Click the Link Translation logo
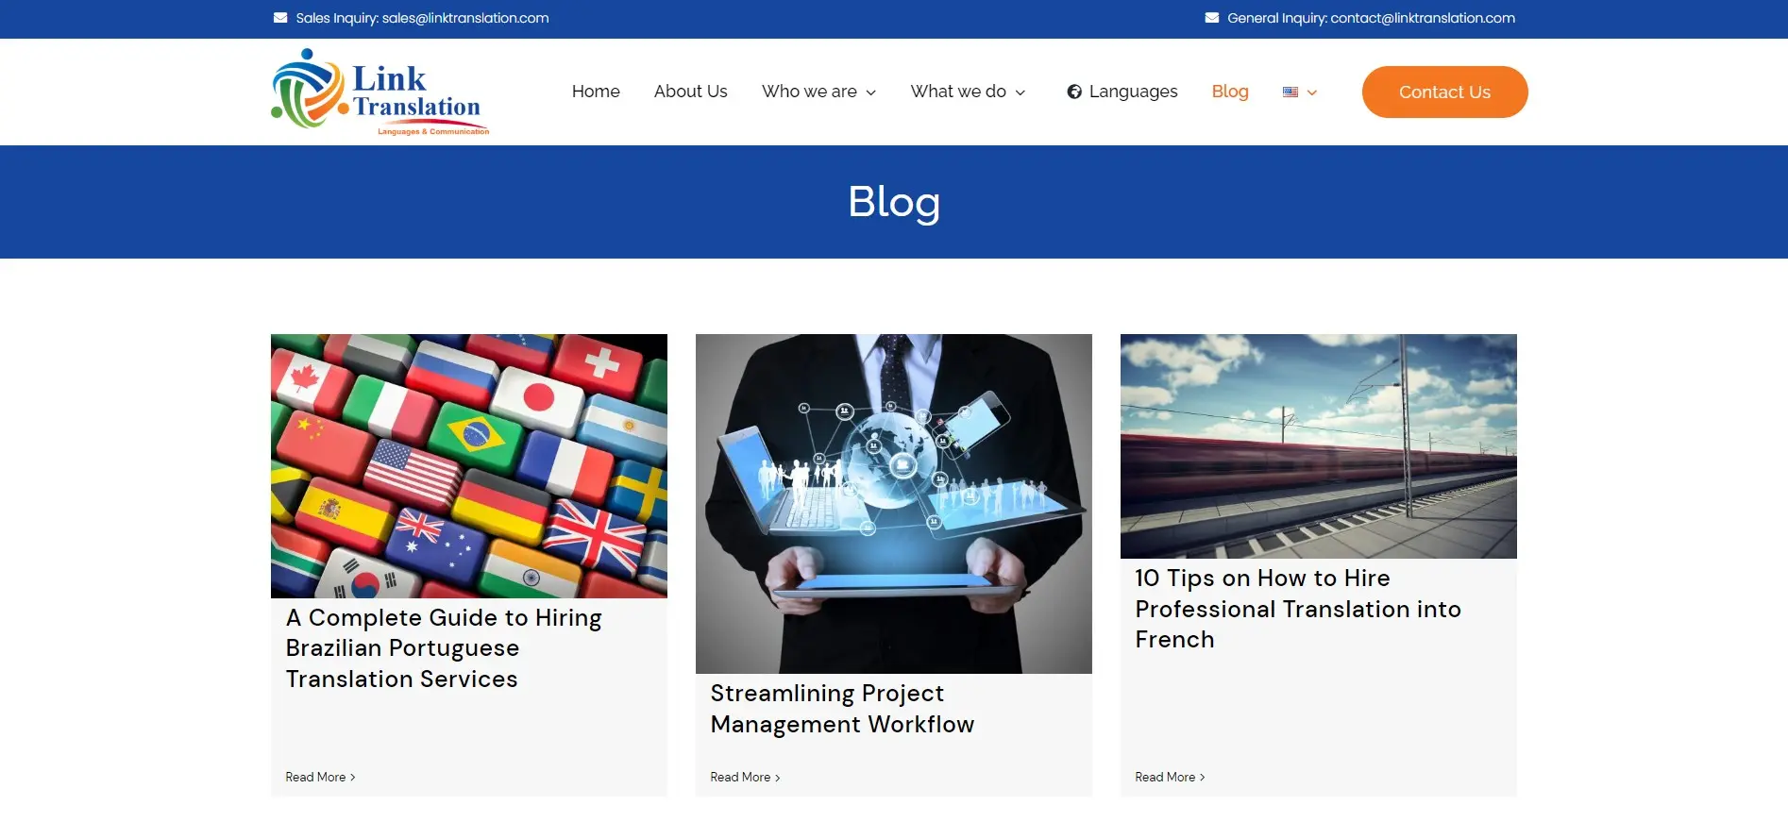Screen dimensions: 1788x822 [380, 92]
